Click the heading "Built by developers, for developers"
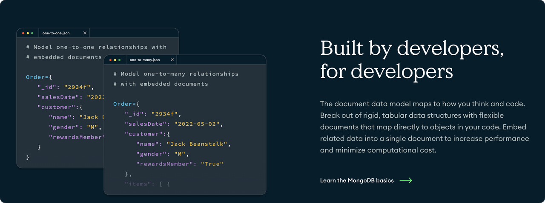 pyautogui.click(x=412, y=60)
